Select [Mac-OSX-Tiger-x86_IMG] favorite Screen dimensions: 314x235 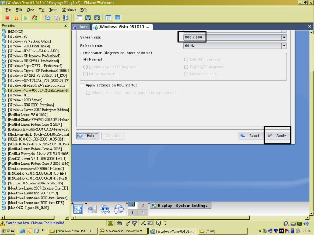click(28, 208)
